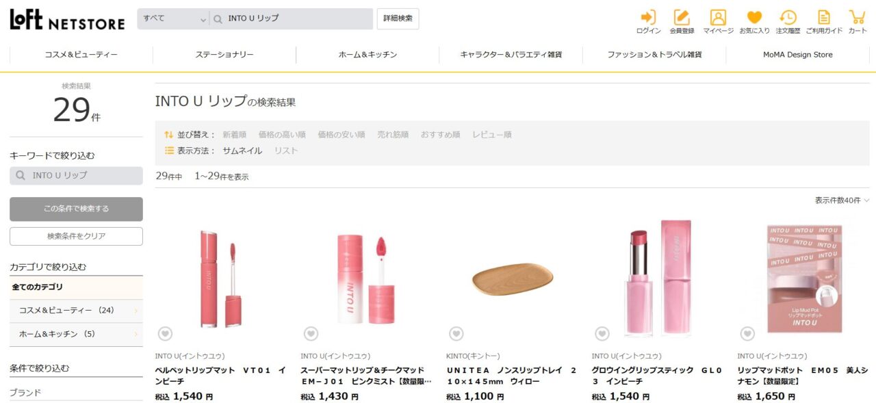Viewport: 876px width, 403px height.
Task: Click the KINTO(キントー) brand name
Action: [x=473, y=356]
